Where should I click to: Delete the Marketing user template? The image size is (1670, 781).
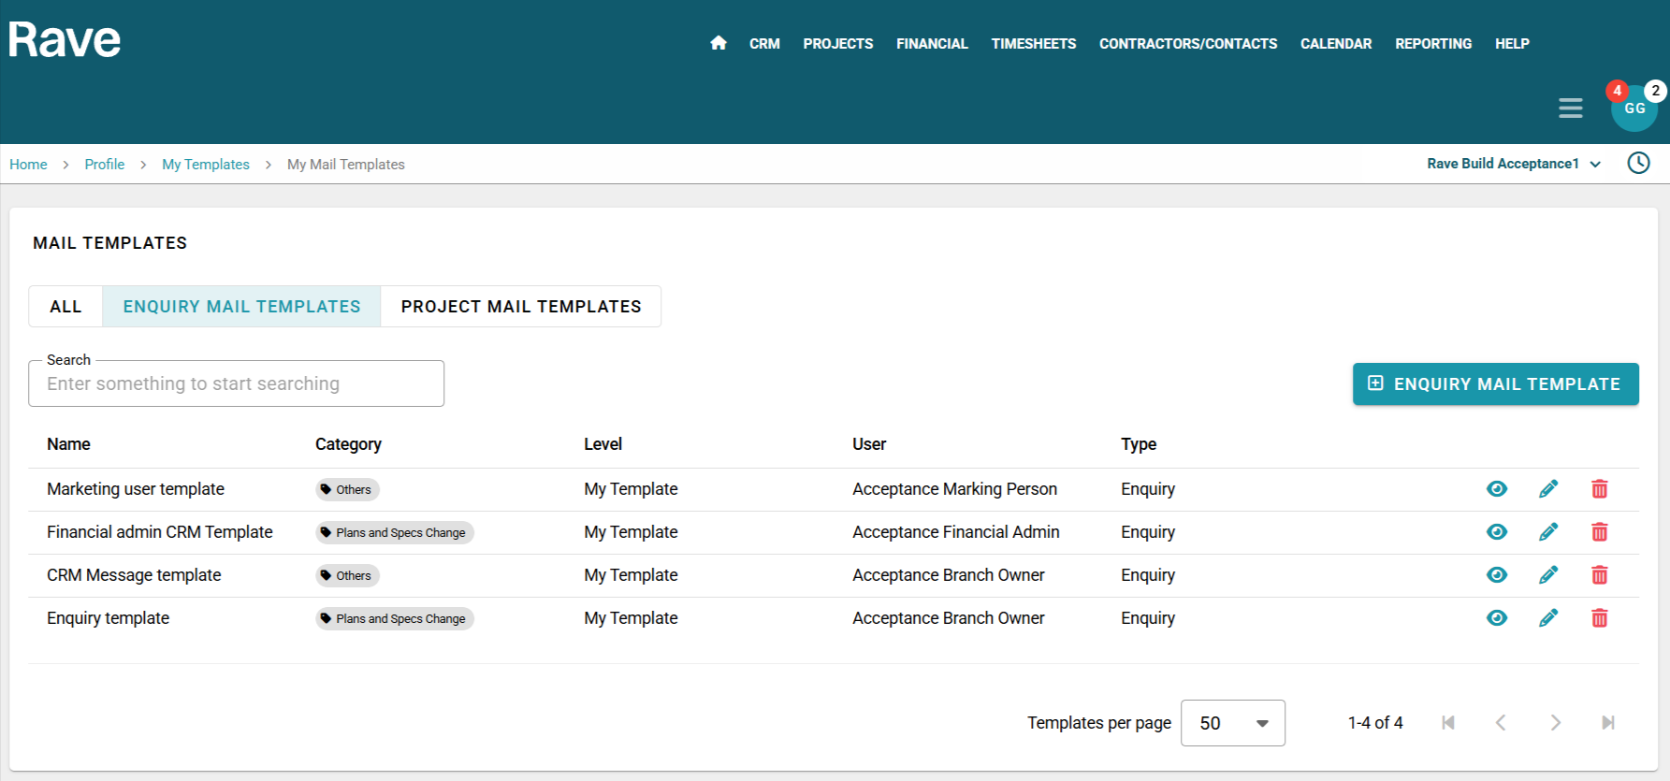pos(1599,489)
